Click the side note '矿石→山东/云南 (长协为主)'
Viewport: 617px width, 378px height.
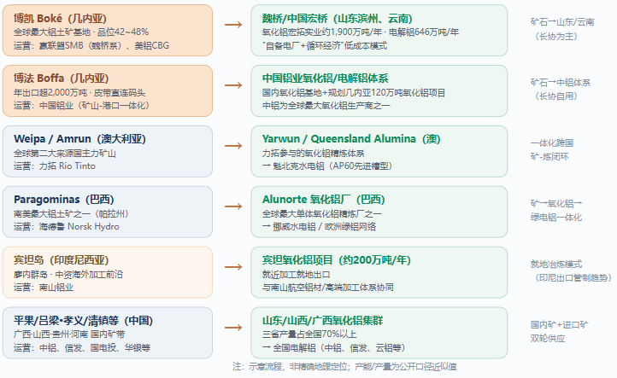tap(562, 29)
